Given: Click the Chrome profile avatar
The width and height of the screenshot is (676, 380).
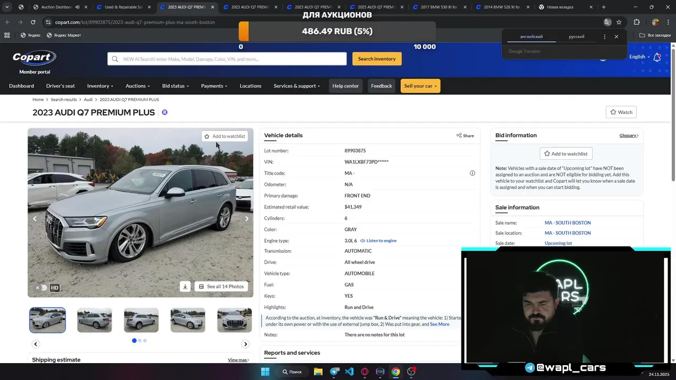Looking at the screenshot, I should pyautogui.click(x=655, y=22).
